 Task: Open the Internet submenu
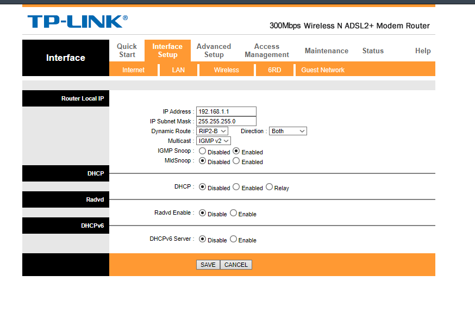133,70
